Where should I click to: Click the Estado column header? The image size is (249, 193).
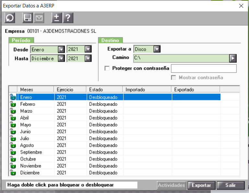[x=104, y=89]
